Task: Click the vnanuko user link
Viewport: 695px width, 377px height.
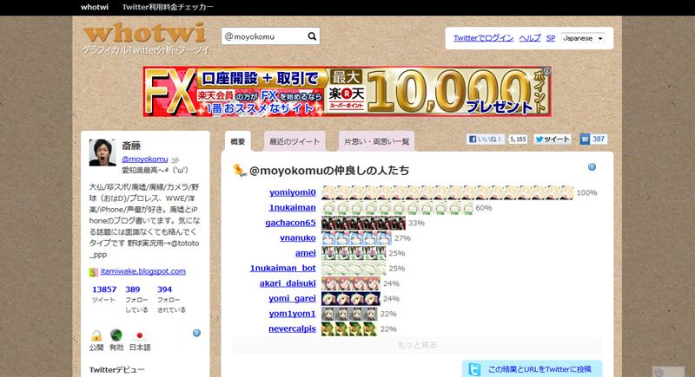Action: pos(298,237)
